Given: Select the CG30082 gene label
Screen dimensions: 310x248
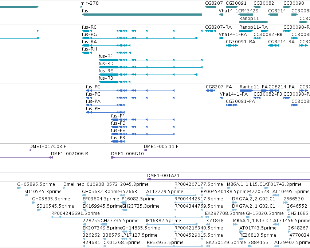Looking at the screenshot, I should (x=264, y=3).
